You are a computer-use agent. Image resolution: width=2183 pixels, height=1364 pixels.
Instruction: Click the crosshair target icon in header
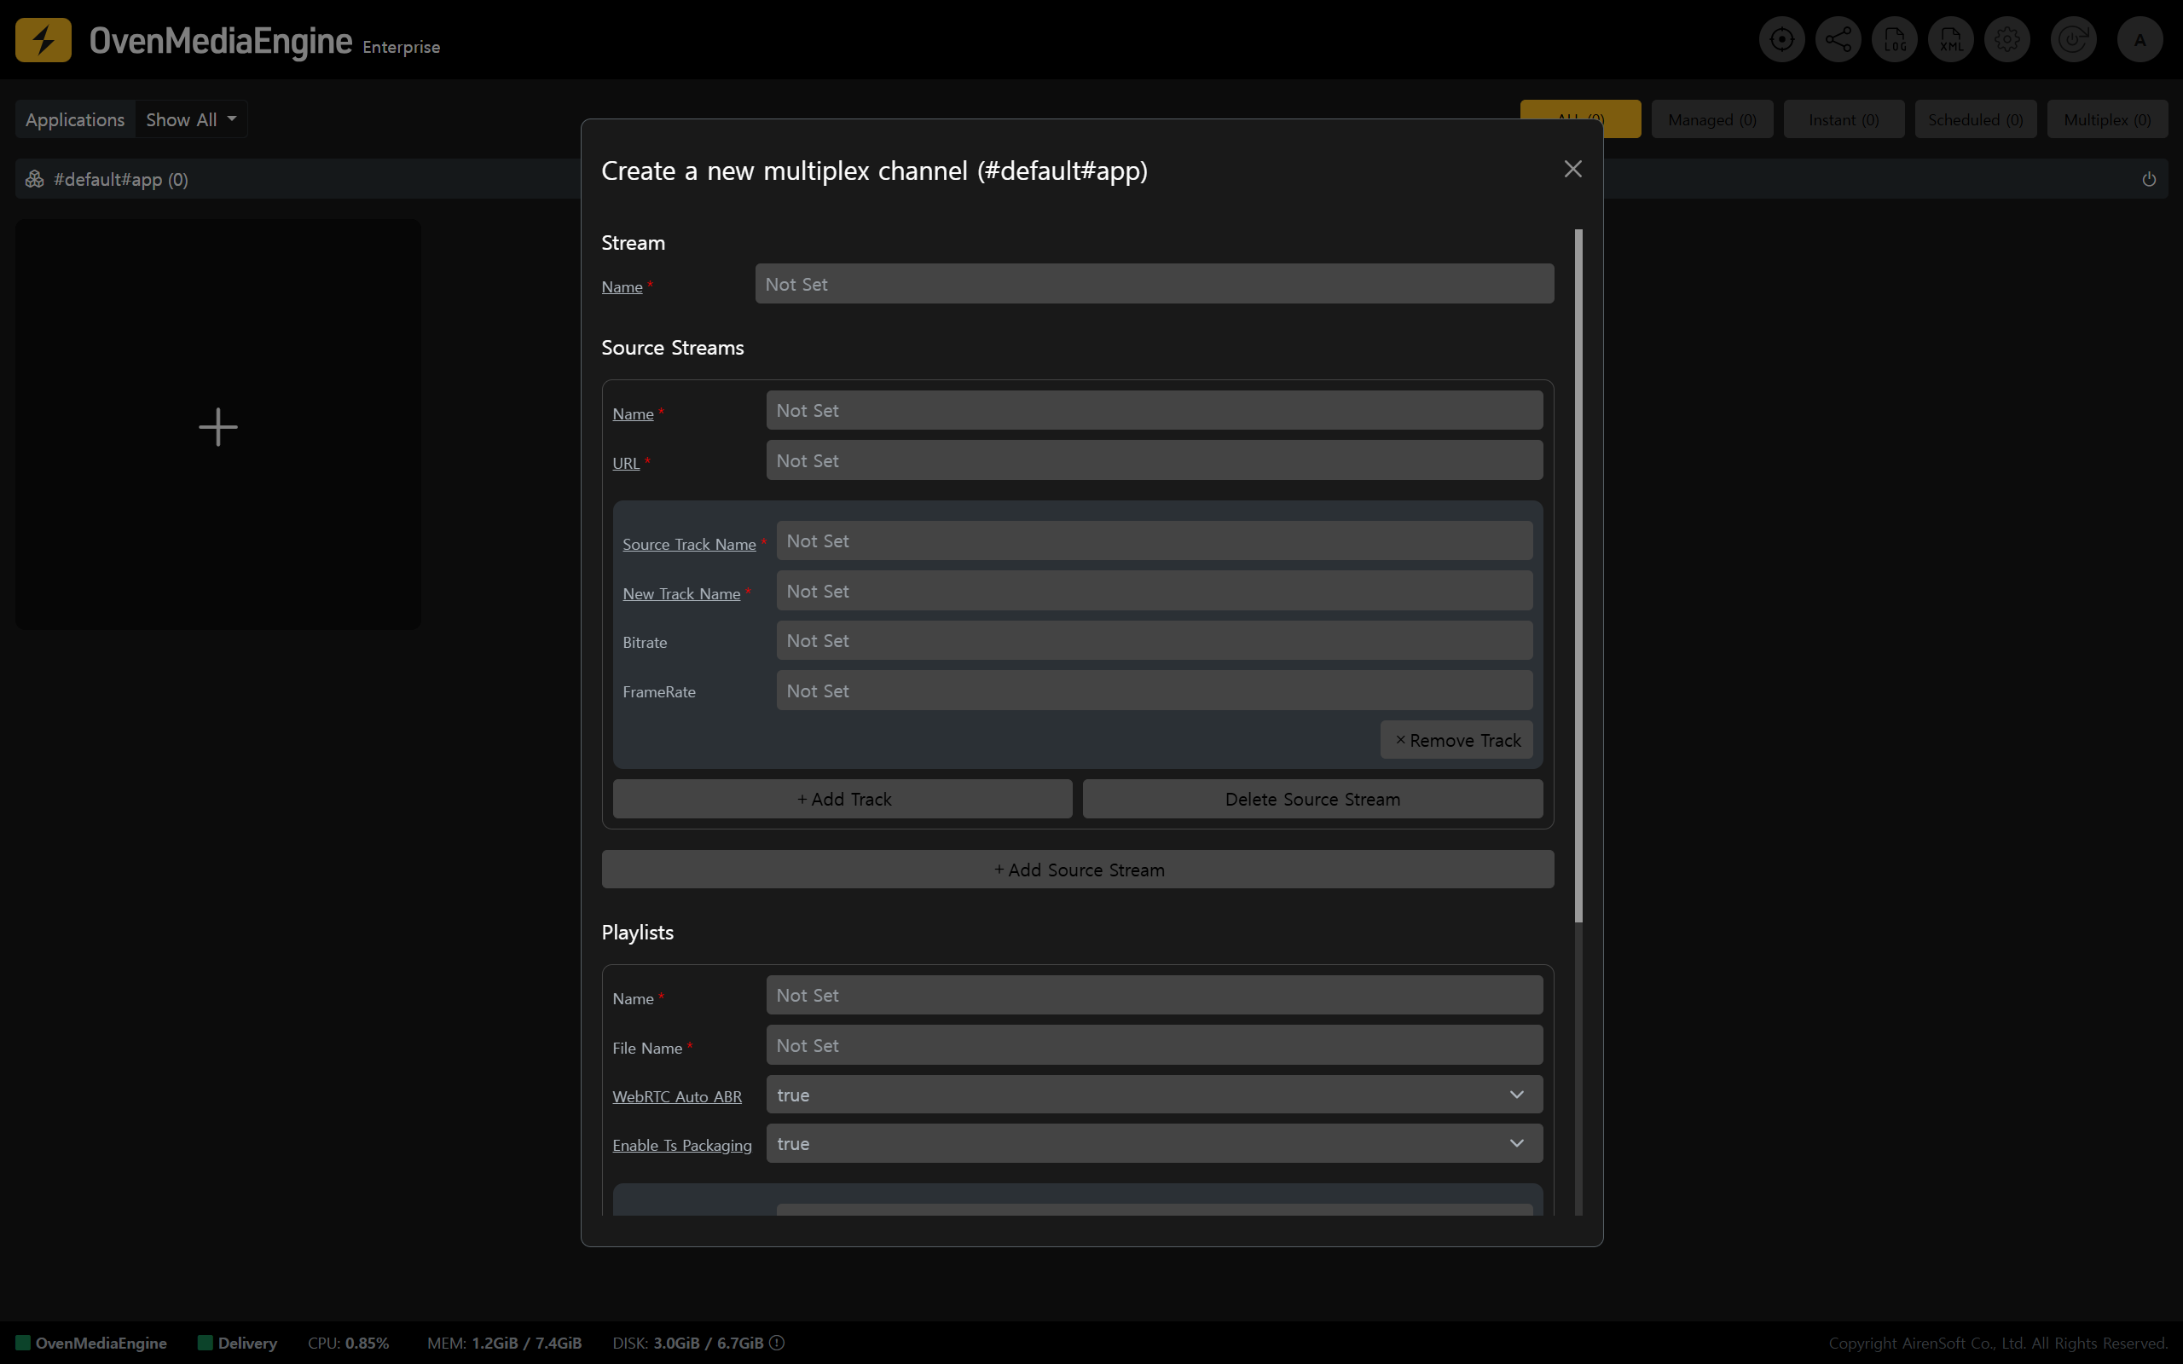(x=1781, y=40)
